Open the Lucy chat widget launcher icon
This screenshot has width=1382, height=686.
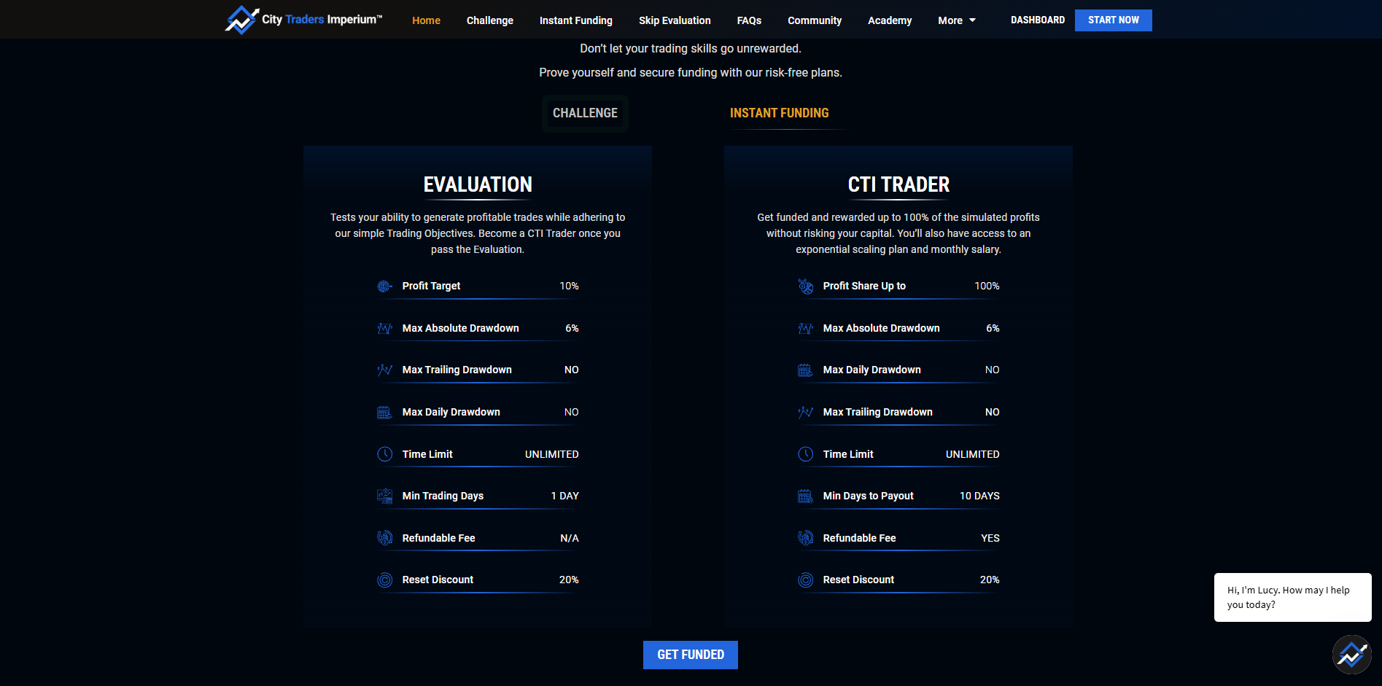pos(1351,655)
